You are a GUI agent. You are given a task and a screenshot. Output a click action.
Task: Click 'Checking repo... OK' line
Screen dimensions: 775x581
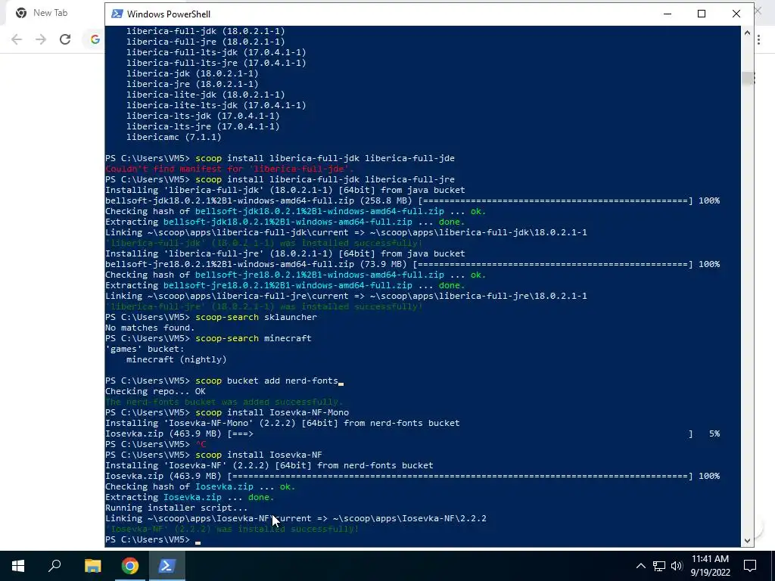point(155,391)
